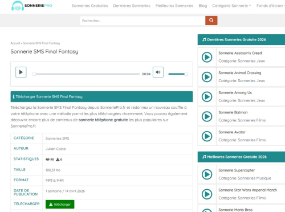
Task: Play the Sonnerie SMS Final Fantasy audio
Action: click(21, 72)
